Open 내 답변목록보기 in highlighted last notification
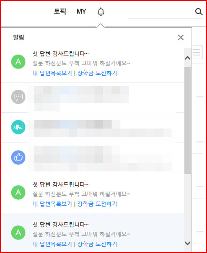Viewport: 207px width, 253px height. click(x=52, y=244)
